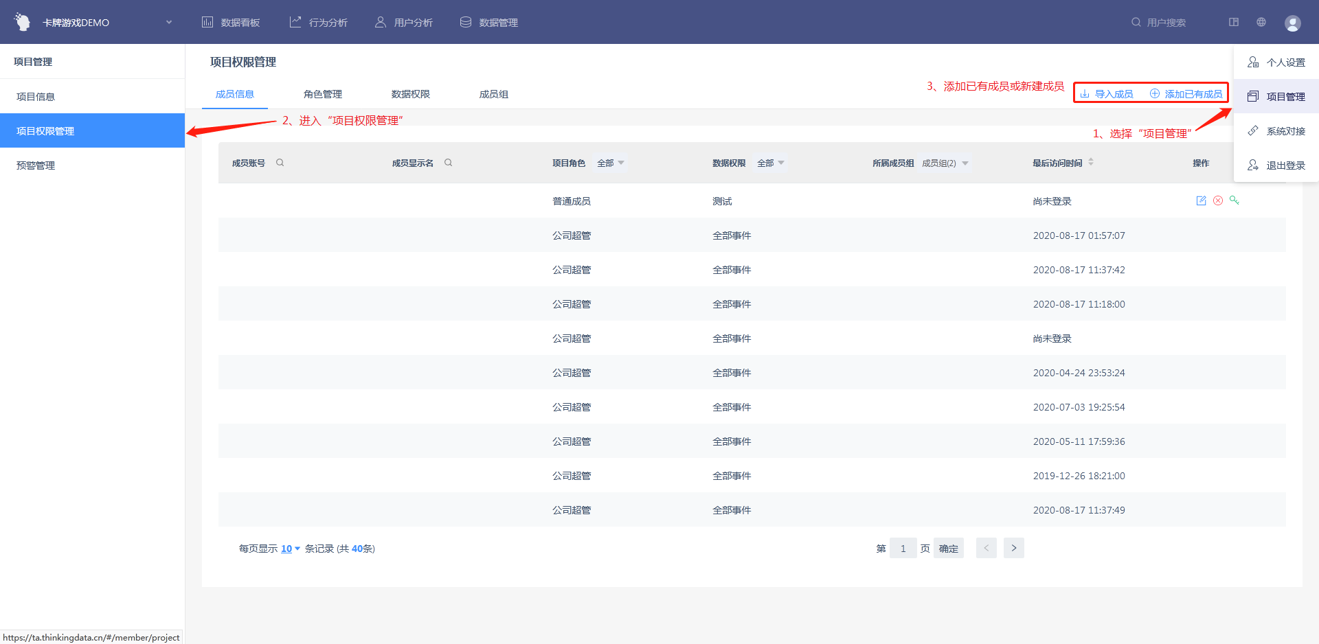The width and height of the screenshot is (1319, 644).
Task: Click the 添加已有成员 button
Action: click(1186, 94)
